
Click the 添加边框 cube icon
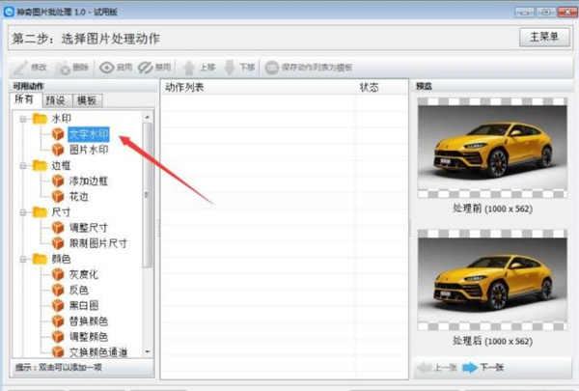tap(58, 182)
